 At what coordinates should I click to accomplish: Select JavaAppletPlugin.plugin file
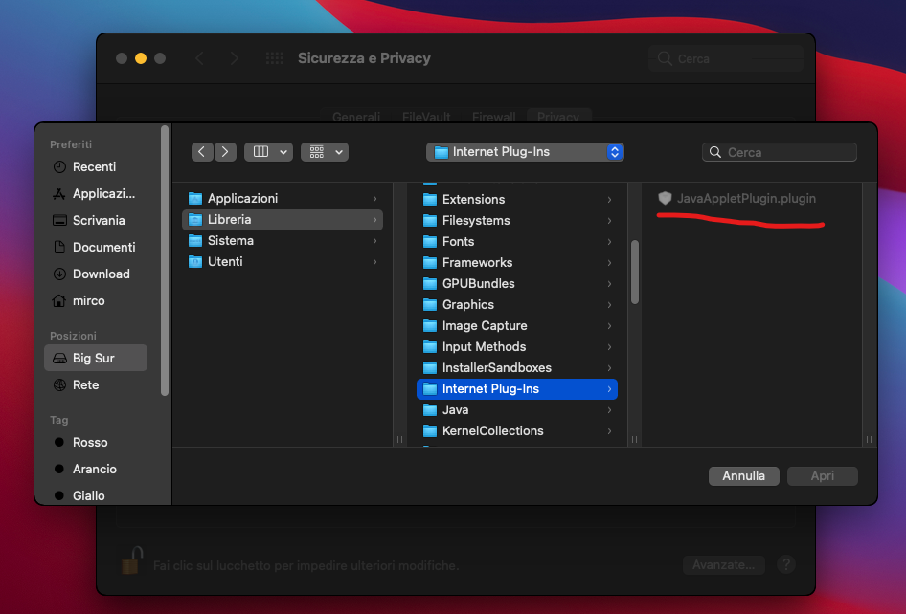pos(737,199)
